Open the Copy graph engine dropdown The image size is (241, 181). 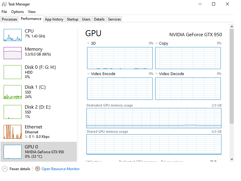pyautogui.click(x=156, y=43)
